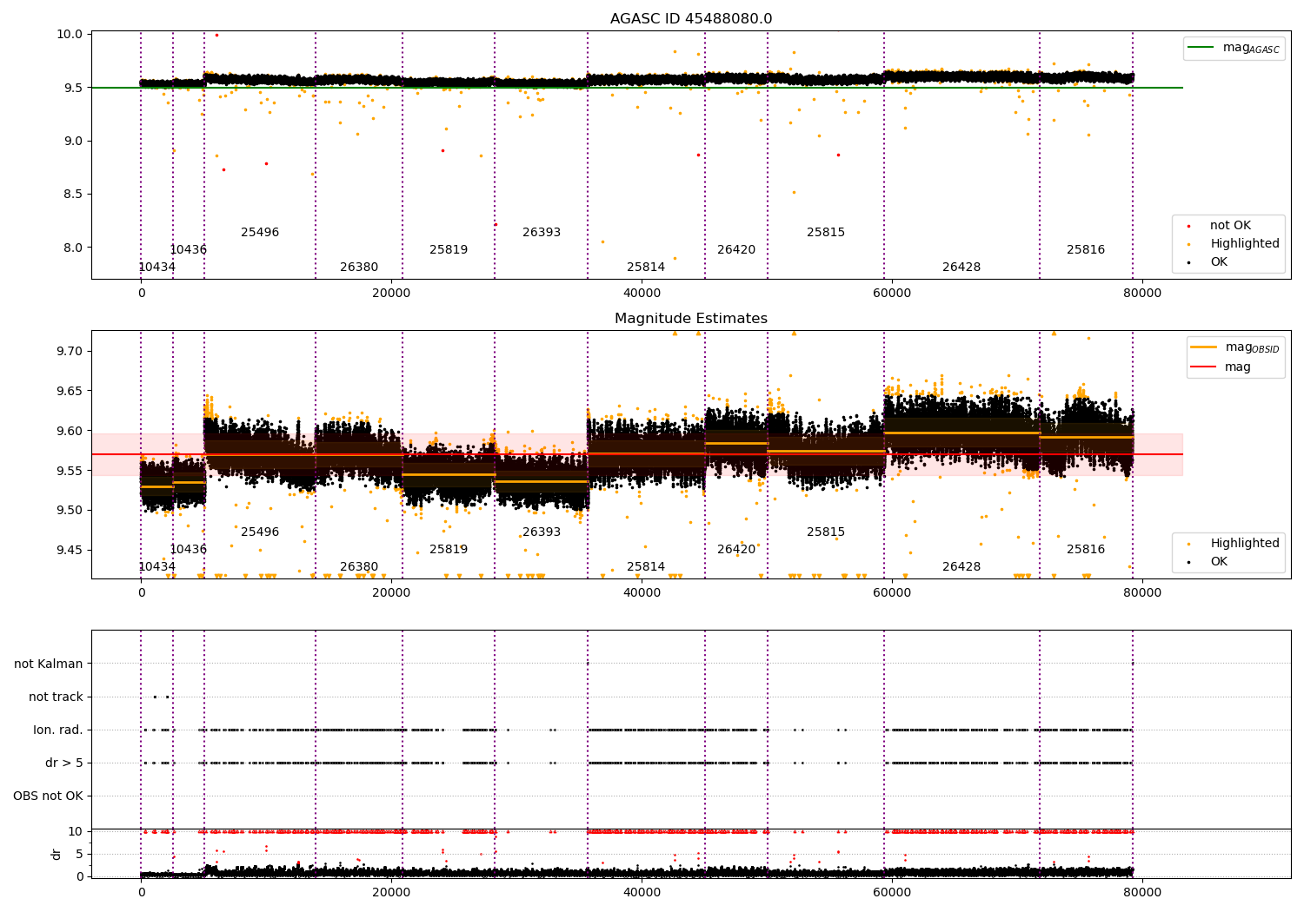Click OBSID label 25496 in Magnitude Estimates plot
This screenshot has height=912, width=1304.
point(260,532)
